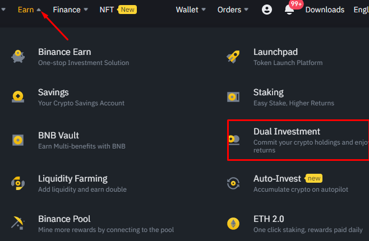Click the Auto-Invest cycle icon

tap(233, 183)
